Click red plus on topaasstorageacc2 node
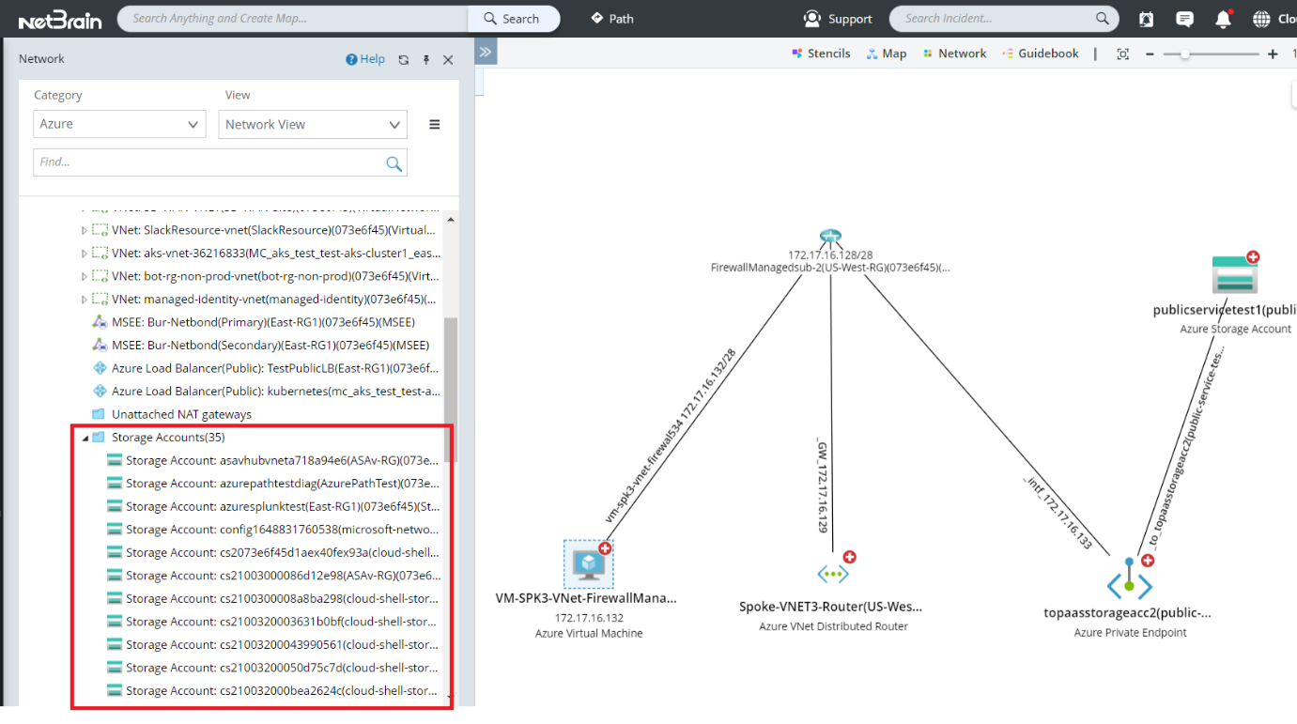Image resolution: width=1297 pixels, height=724 pixels. point(1147,561)
